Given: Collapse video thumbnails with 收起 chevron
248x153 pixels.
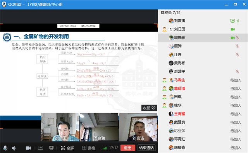Looking at the screenshot, I should (x=149, y=108).
